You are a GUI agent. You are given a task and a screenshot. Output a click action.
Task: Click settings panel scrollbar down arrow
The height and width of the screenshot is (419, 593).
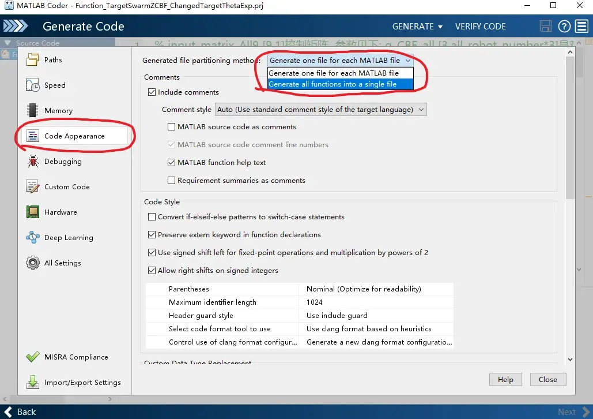[570, 359]
